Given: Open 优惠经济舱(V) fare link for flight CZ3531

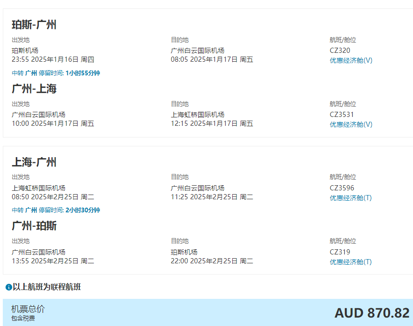Looking at the screenshot, I should pos(351,124).
